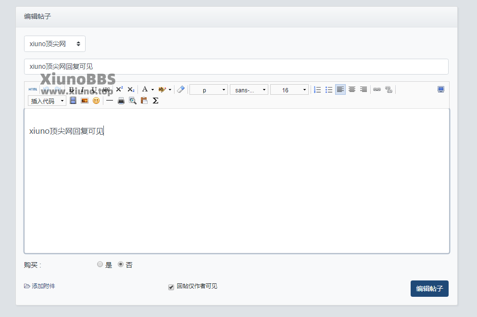Click the 添加附件 link
This screenshot has height=317, width=477.
click(x=39, y=286)
